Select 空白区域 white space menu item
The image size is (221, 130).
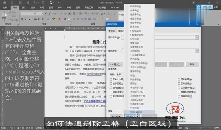140,112
